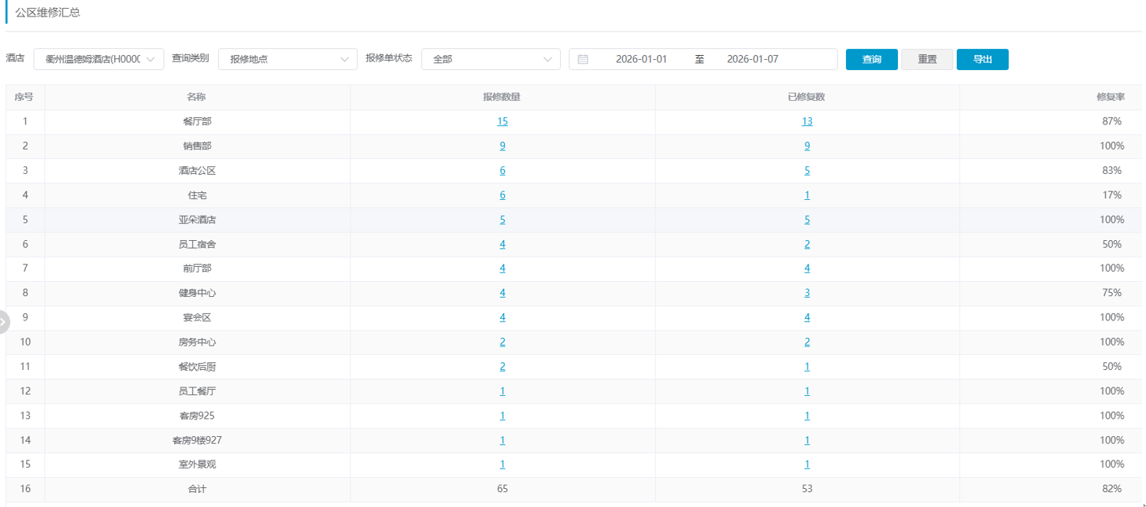Screen dimensions: 1146x507
Task: Open 餐厅部 repaired count link 13
Action: pyautogui.click(x=807, y=121)
